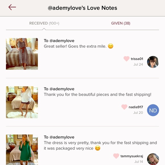Open the tammysuekraj username link
This screenshot has height=165, width=165.
click(x=132, y=156)
